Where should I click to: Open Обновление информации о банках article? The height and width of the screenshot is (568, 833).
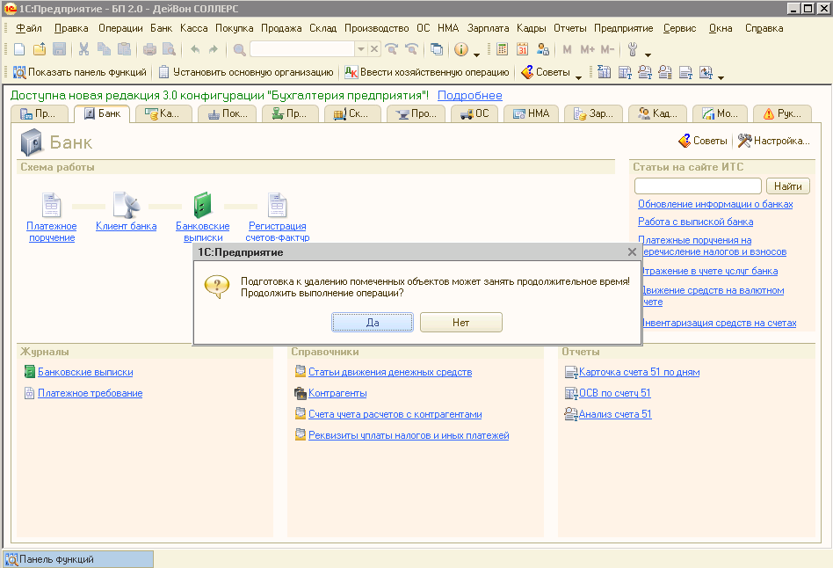pyautogui.click(x=715, y=204)
